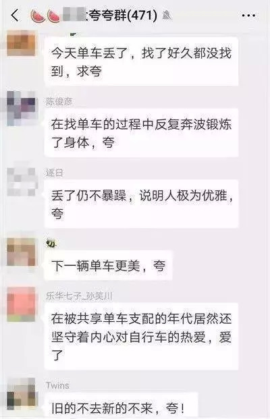Tap the back arrow in header

coord(15,16)
